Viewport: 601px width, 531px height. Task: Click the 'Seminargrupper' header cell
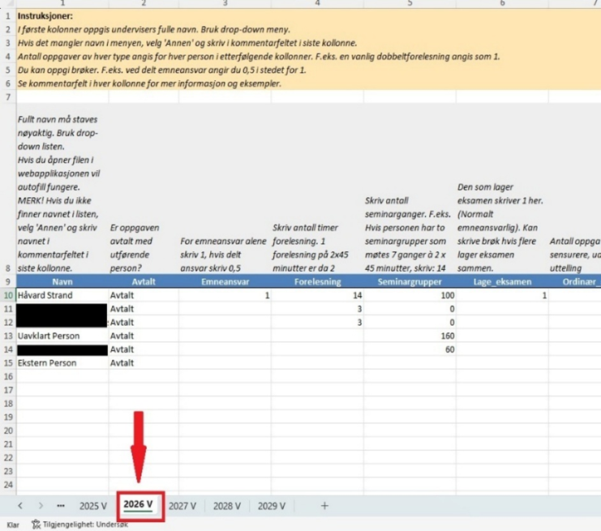(410, 281)
